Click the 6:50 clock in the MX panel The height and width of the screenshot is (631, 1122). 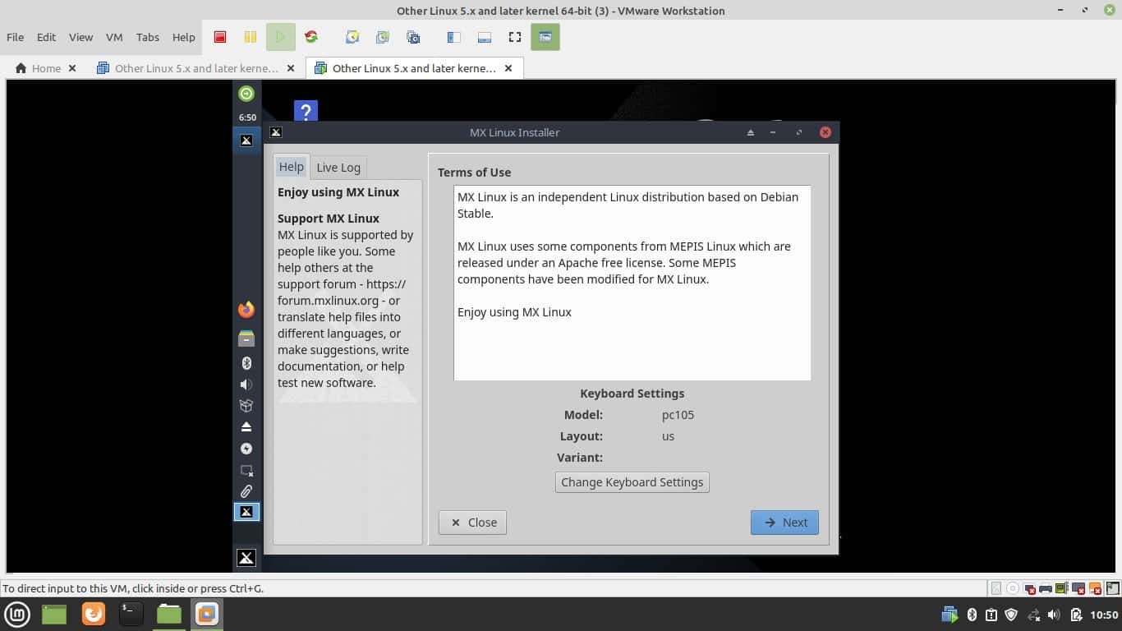(x=247, y=117)
